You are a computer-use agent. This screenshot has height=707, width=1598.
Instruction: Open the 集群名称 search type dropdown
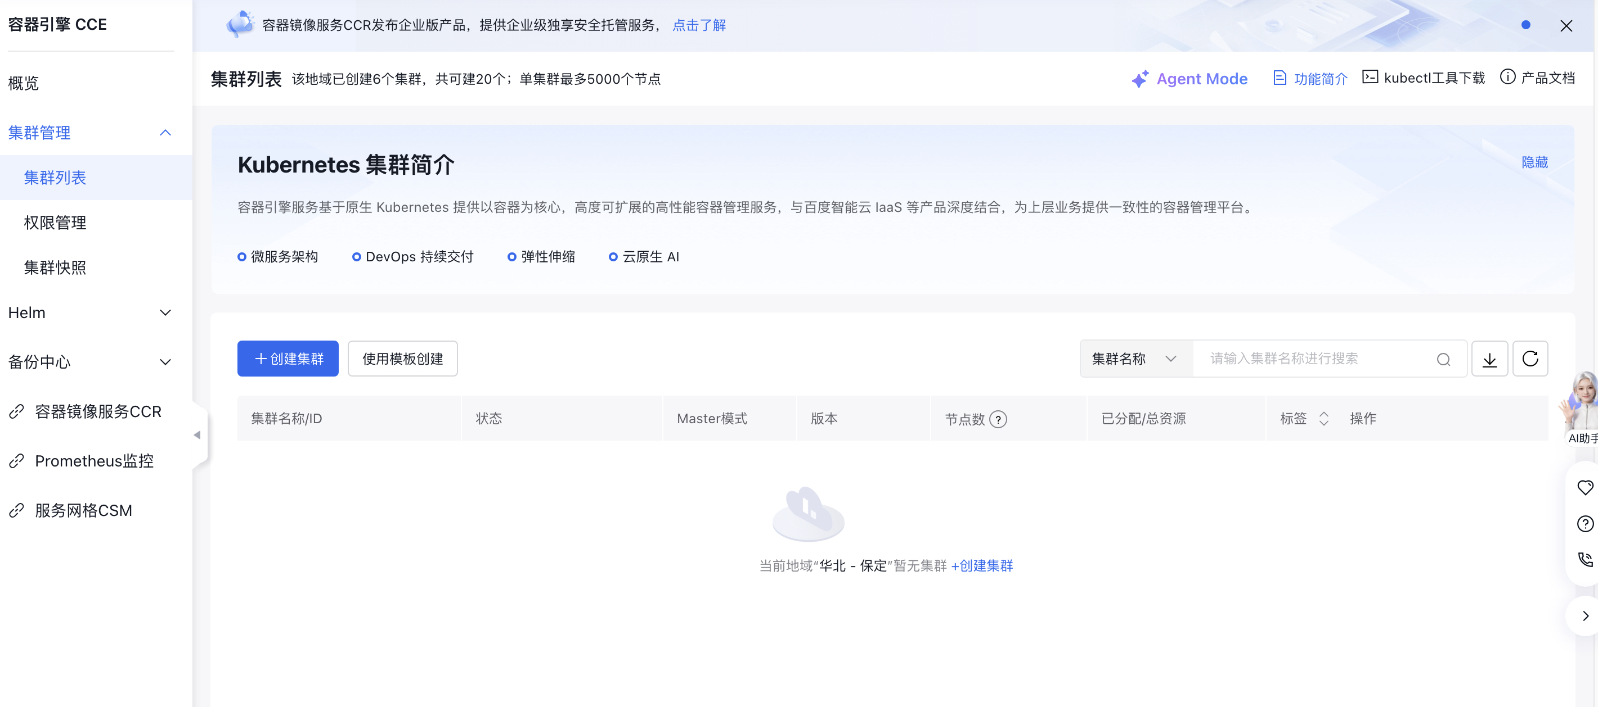click(1135, 359)
